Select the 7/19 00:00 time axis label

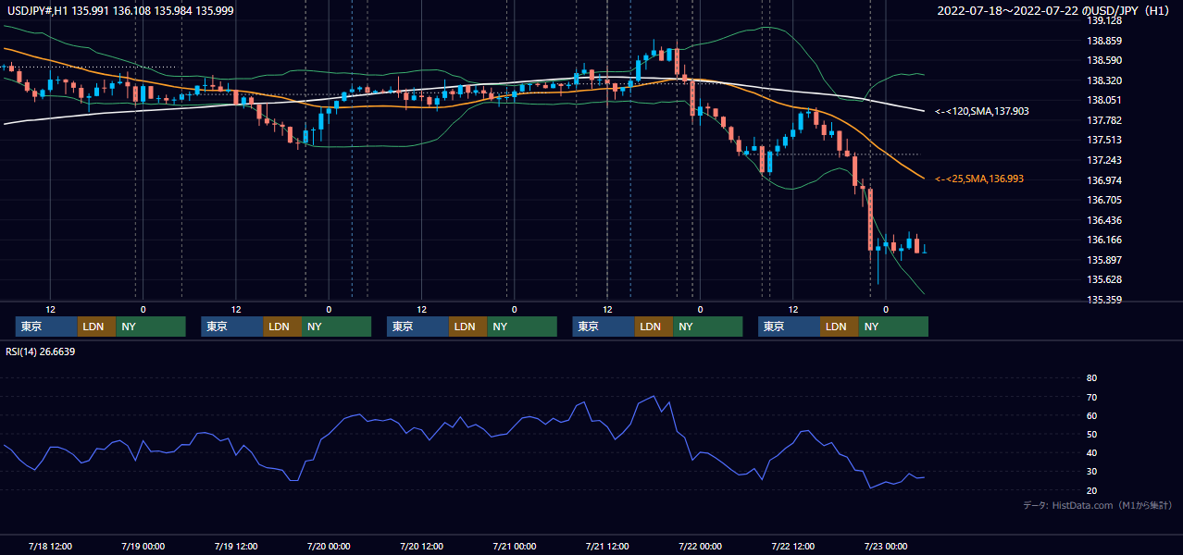point(143,546)
